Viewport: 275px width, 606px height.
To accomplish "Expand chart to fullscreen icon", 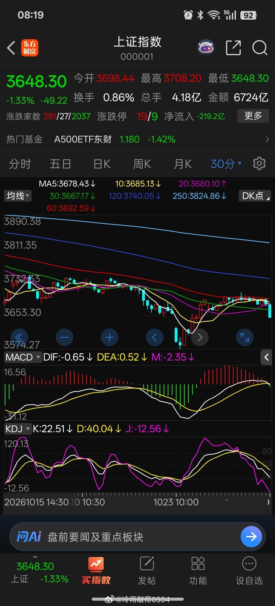I will point(245,337).
